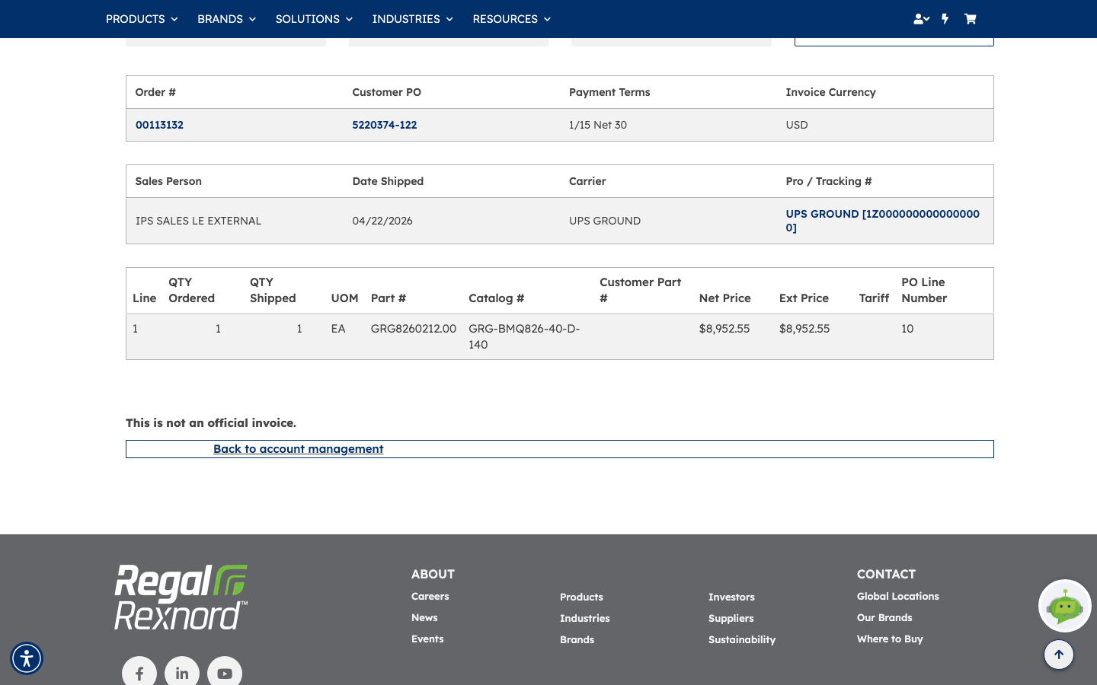This screenshot has height=685, width=1097.
Task: Click the back-to-top arrow button
Action: (1059, 655)
